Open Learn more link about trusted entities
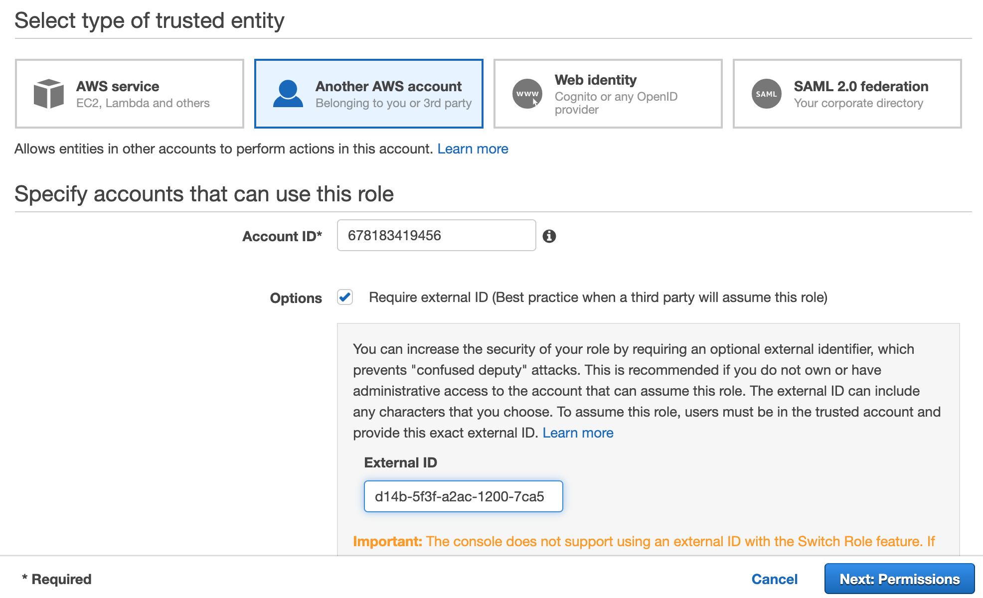 click(x=473, y=149)
